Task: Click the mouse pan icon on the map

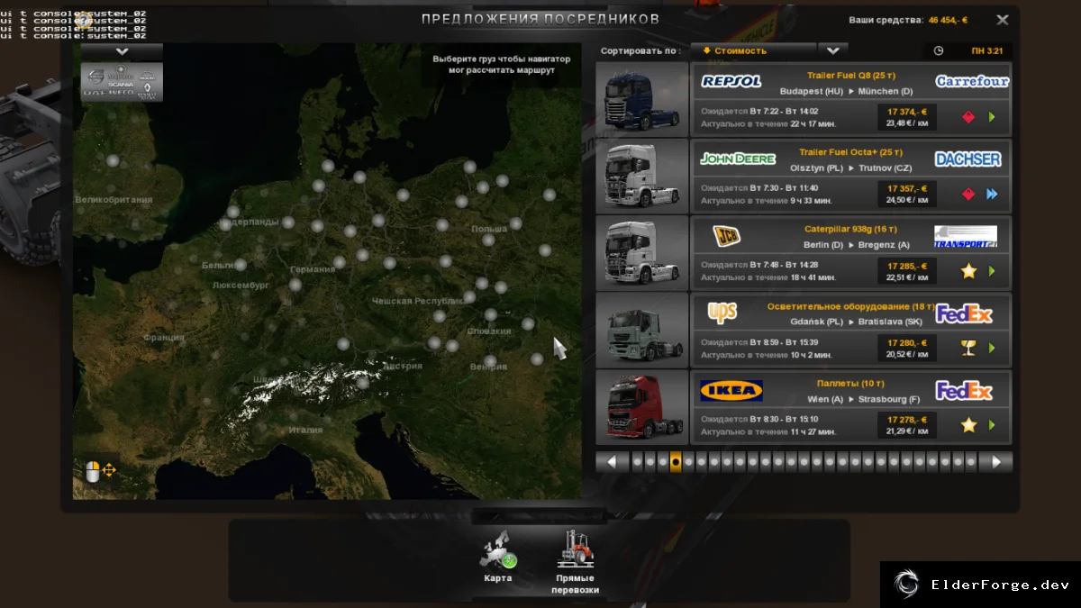Action: coord(100,470)
